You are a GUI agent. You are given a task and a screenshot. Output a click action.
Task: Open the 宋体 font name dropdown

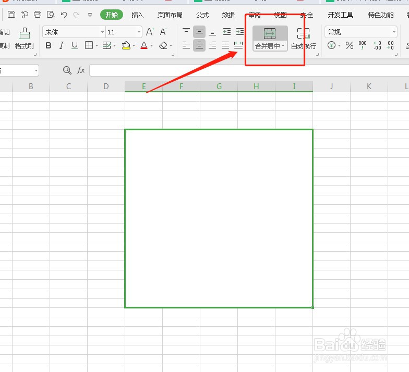pyautogui.click(x=102, y=32)
